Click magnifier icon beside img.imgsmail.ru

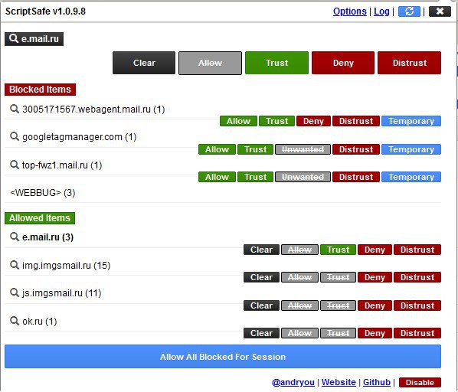15,265
